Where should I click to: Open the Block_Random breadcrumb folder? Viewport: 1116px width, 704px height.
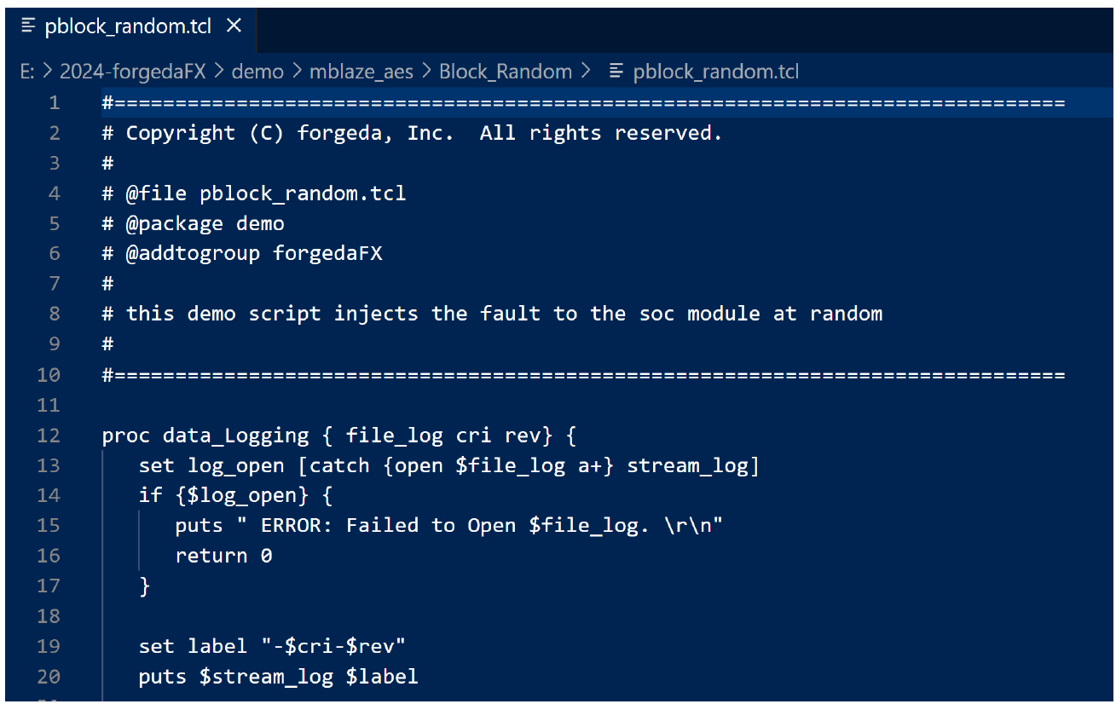click(x=506, y=72)
